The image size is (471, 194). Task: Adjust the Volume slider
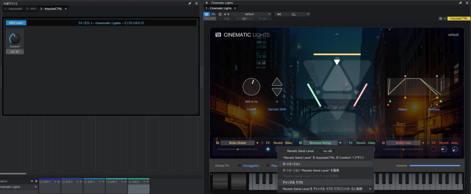pos(434,165)
